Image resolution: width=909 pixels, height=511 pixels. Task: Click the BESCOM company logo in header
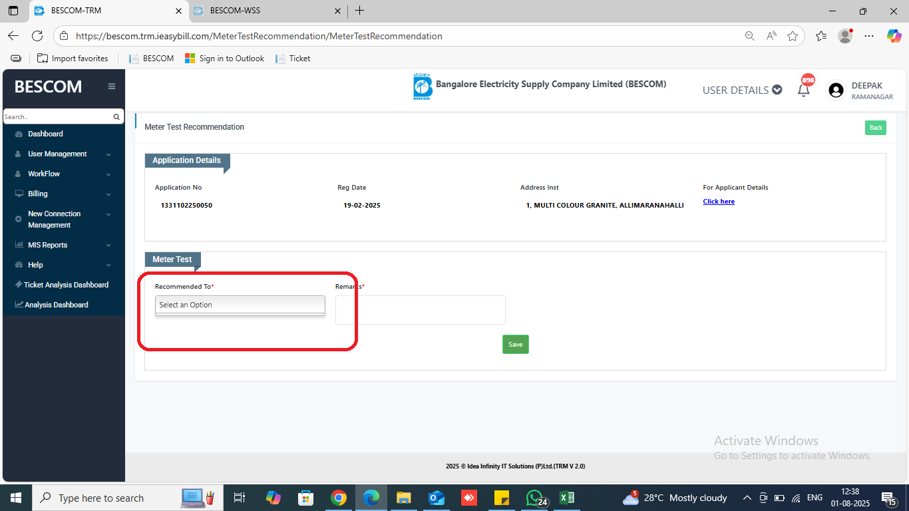coord(422,86)
